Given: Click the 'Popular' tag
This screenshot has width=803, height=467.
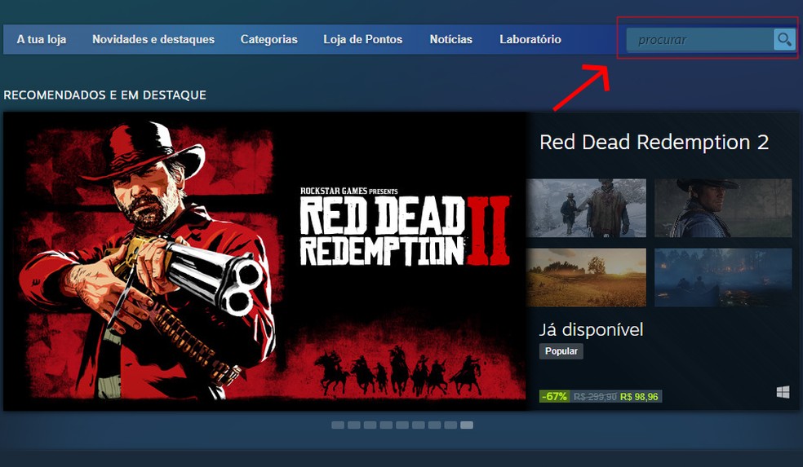Looking at the screenshot, I should pos(561,351).
